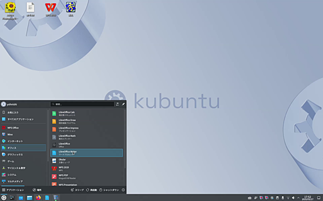Open the Internet (インターネット) category
Image resolution: width=323 pixels, height=201 pixels.
tap(24, 141)
